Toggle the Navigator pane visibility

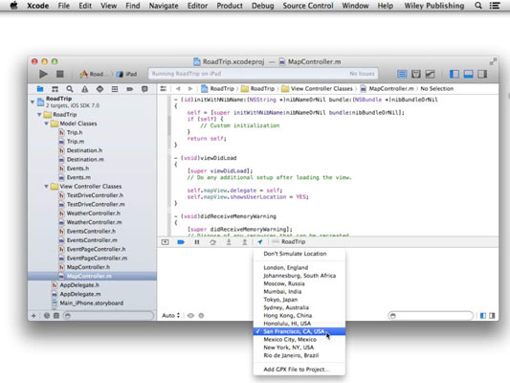(x=455, y=74)
